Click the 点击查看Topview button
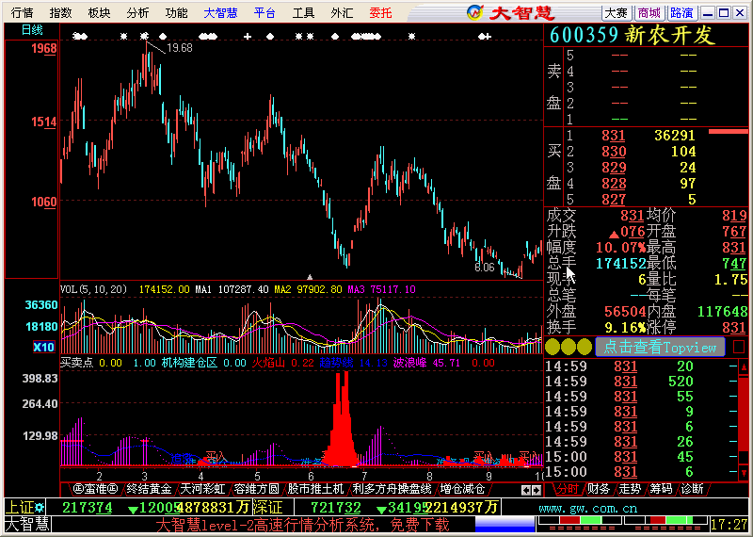 point(660,347)
